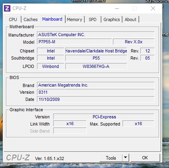Click the Max. Supported x16 value
Image resolution: width=169 pixels, height=168 pixels.
pyautogui.click(x=138, y=124)
